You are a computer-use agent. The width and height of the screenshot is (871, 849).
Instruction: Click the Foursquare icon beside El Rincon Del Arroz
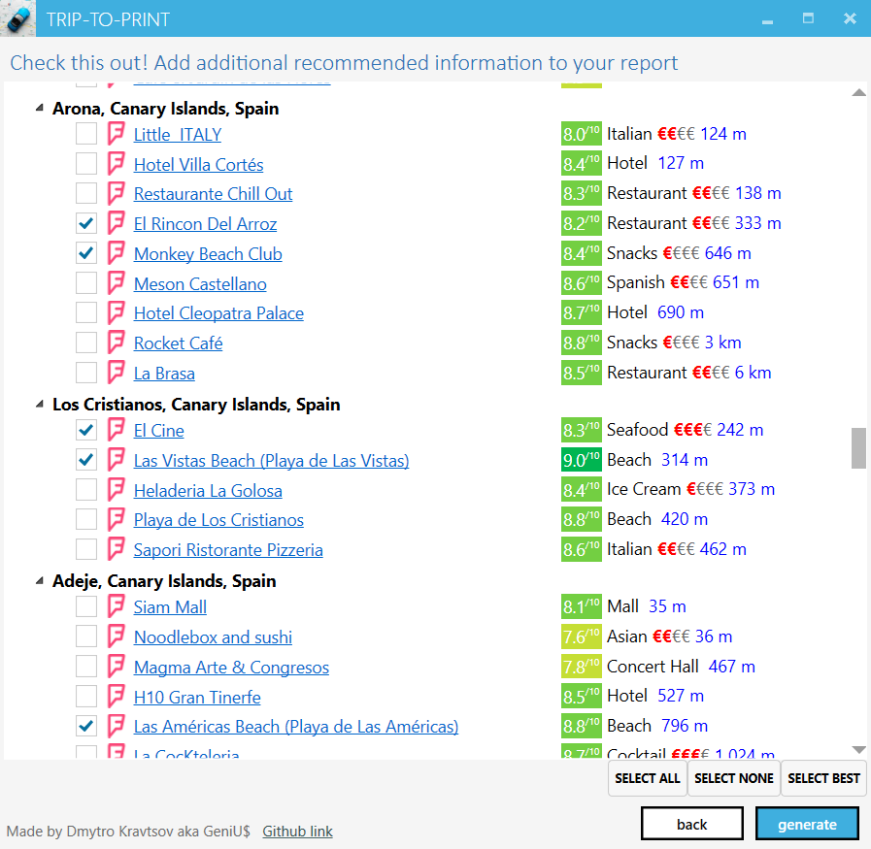click(117, 223)
